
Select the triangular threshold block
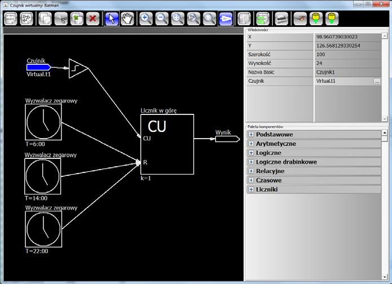pyautogui.click(x=77, y=68)
